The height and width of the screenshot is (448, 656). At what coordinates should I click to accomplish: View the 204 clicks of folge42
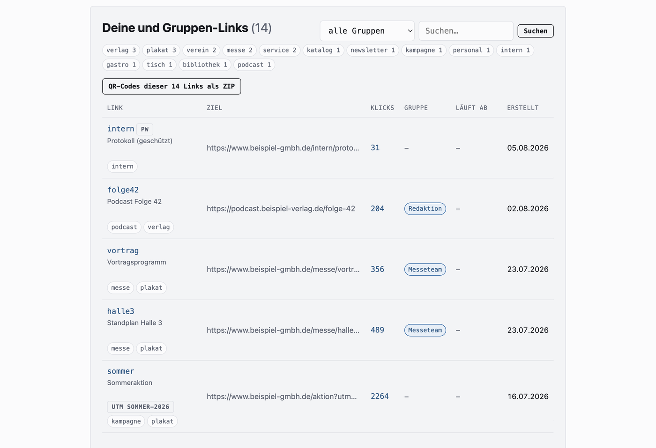(377, 208)
